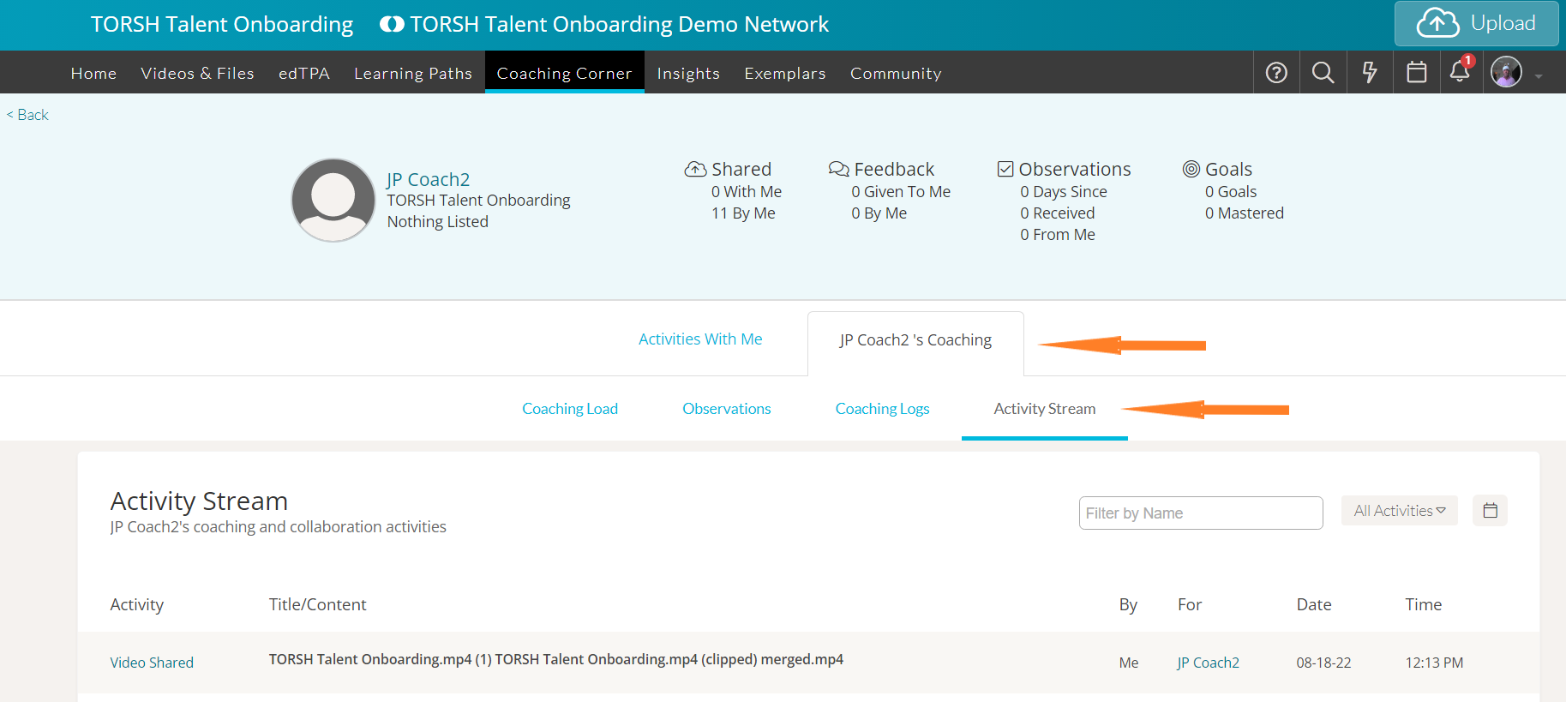This screenshot has width=1566, height=702.
Task: Click the Back link
Action: [28, 115]
